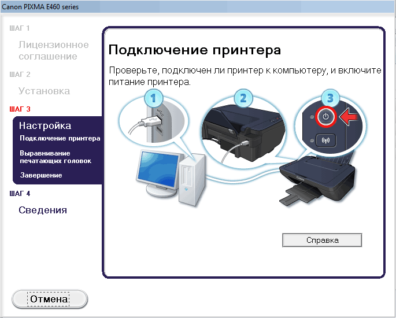Click the Подключение принтера page heading
The height and width of the screenshot is (318, 396).
(194, 50)
